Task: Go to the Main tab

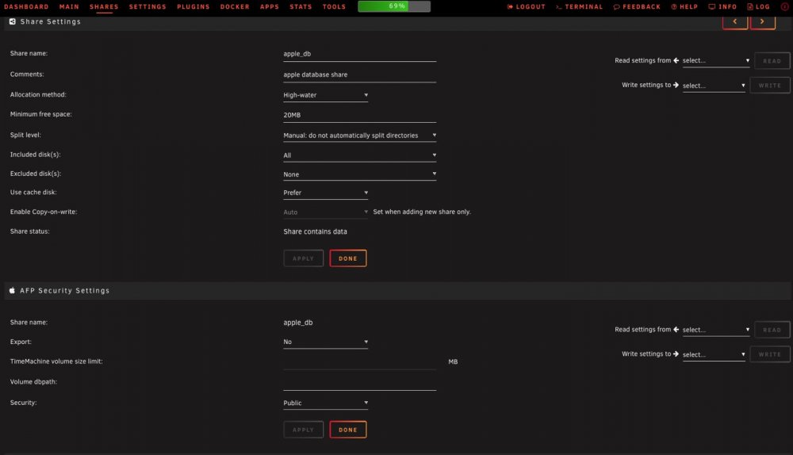Action: click(69, 6)
